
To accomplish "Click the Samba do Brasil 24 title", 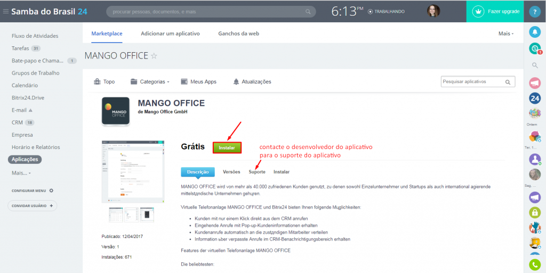I will click(x=49, y=12).
